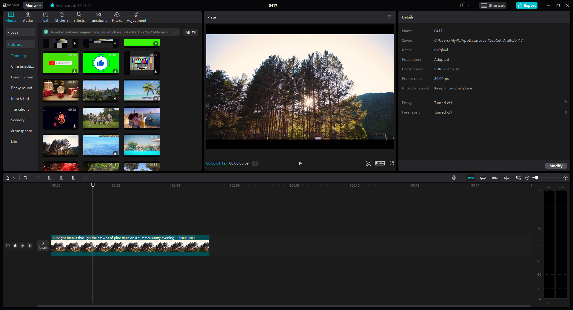Delete the selected clip using the trash icon
Screen dimensions: 573x310
85,178
